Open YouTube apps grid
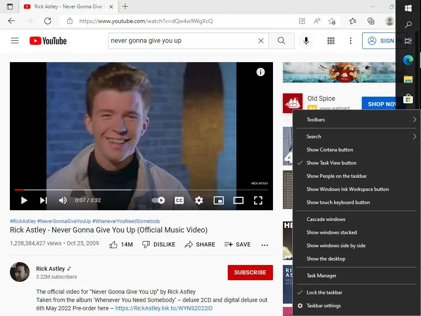This screenshot has height=316, width=421. pyautogui.click(x=331, y=41)
